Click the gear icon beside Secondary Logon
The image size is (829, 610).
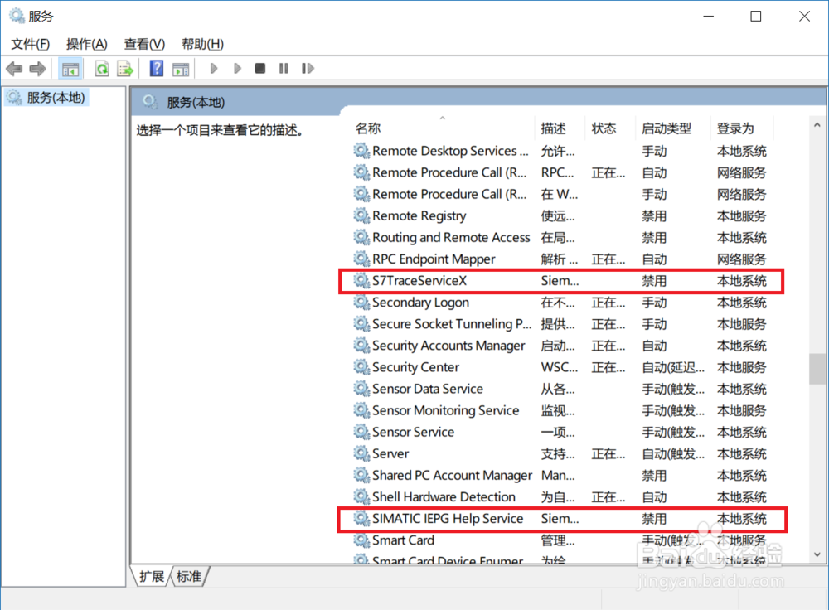click(x=361, y=303)
